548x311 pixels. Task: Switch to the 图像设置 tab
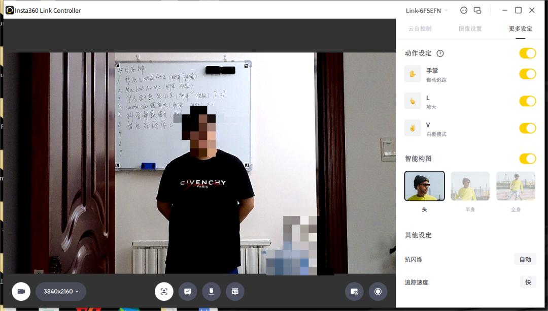pos(470,29)
